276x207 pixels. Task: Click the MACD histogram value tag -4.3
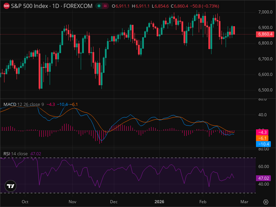click(x=262, y=132)
